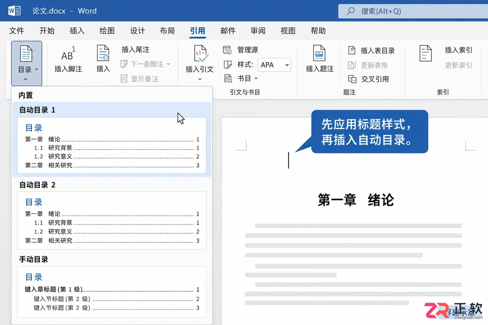Click the 插入尾注 button
Viewport: 488px width, 325px height.
pos(136,50)
